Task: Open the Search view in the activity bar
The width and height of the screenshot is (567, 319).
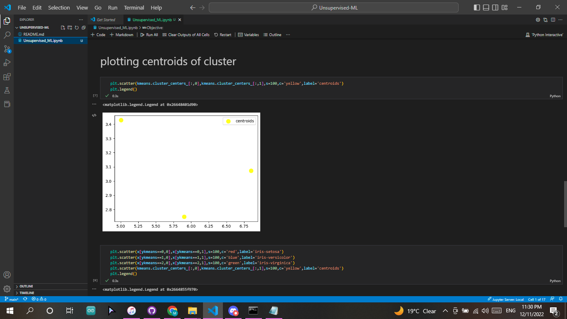Action: pyautogui.click(x=6, y=34)
